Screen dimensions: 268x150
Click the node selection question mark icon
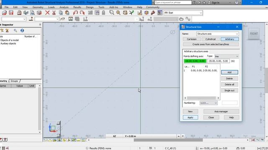[x=31, y=19]
